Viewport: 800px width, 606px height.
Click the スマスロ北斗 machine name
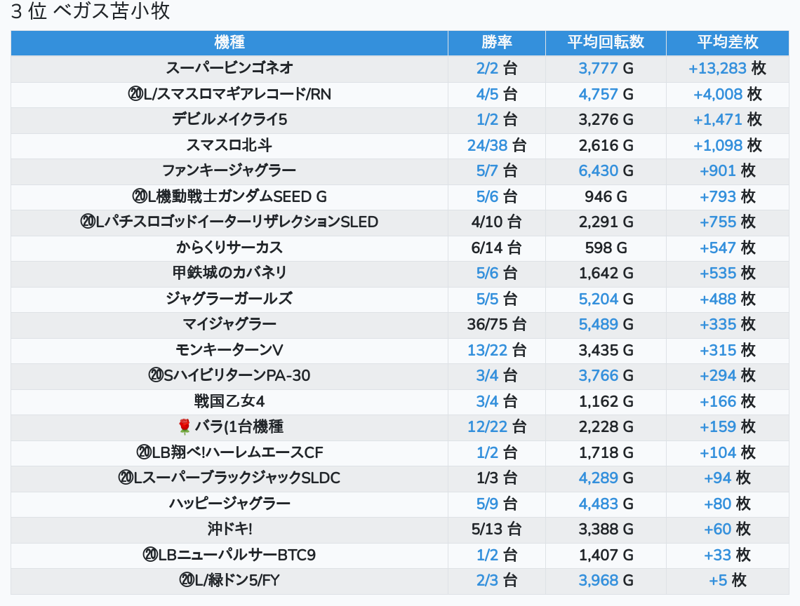coord(229,145)
